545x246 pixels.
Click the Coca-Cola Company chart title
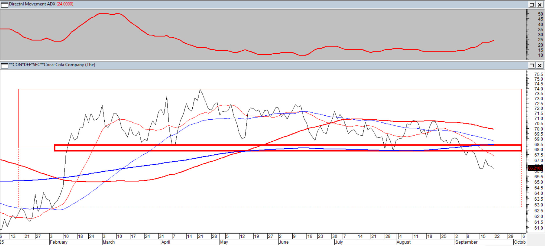52,65
